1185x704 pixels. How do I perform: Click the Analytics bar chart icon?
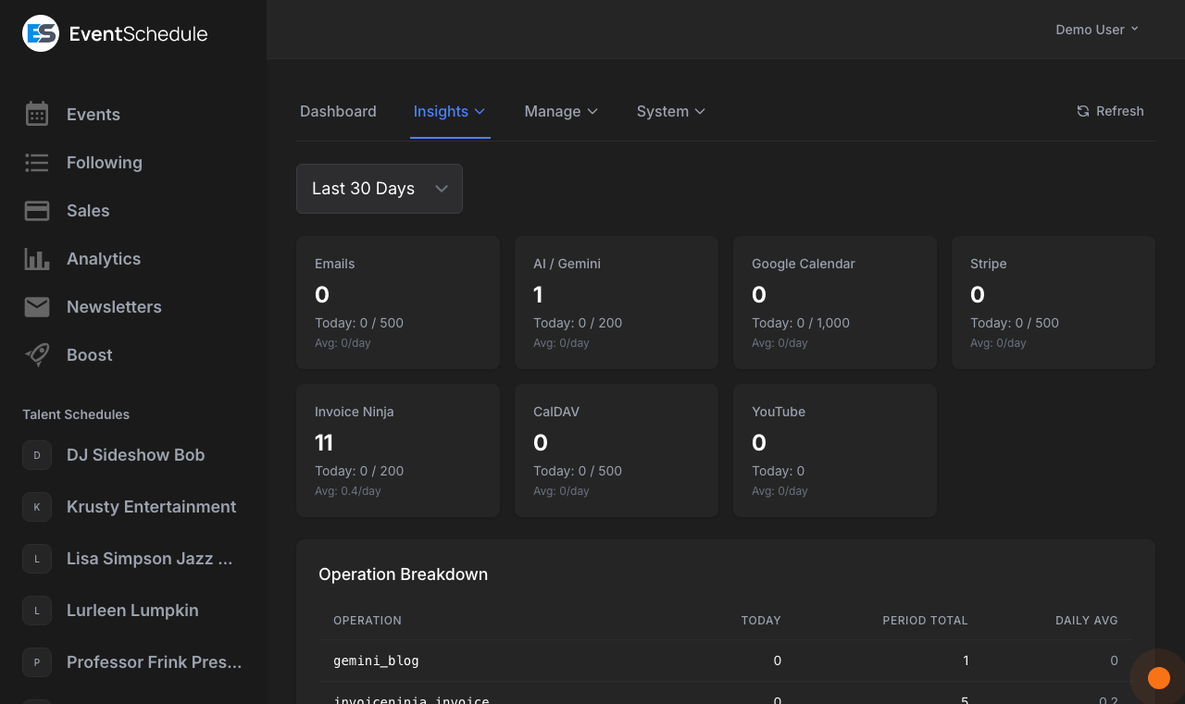(37, 259)
